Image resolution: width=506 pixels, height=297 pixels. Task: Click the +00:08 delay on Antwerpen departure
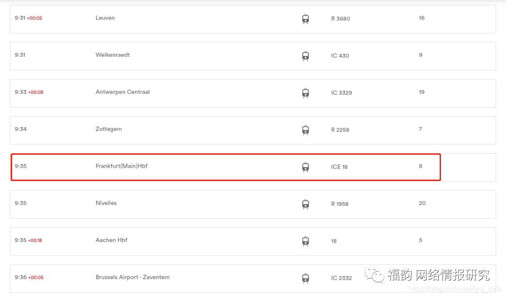36,92
